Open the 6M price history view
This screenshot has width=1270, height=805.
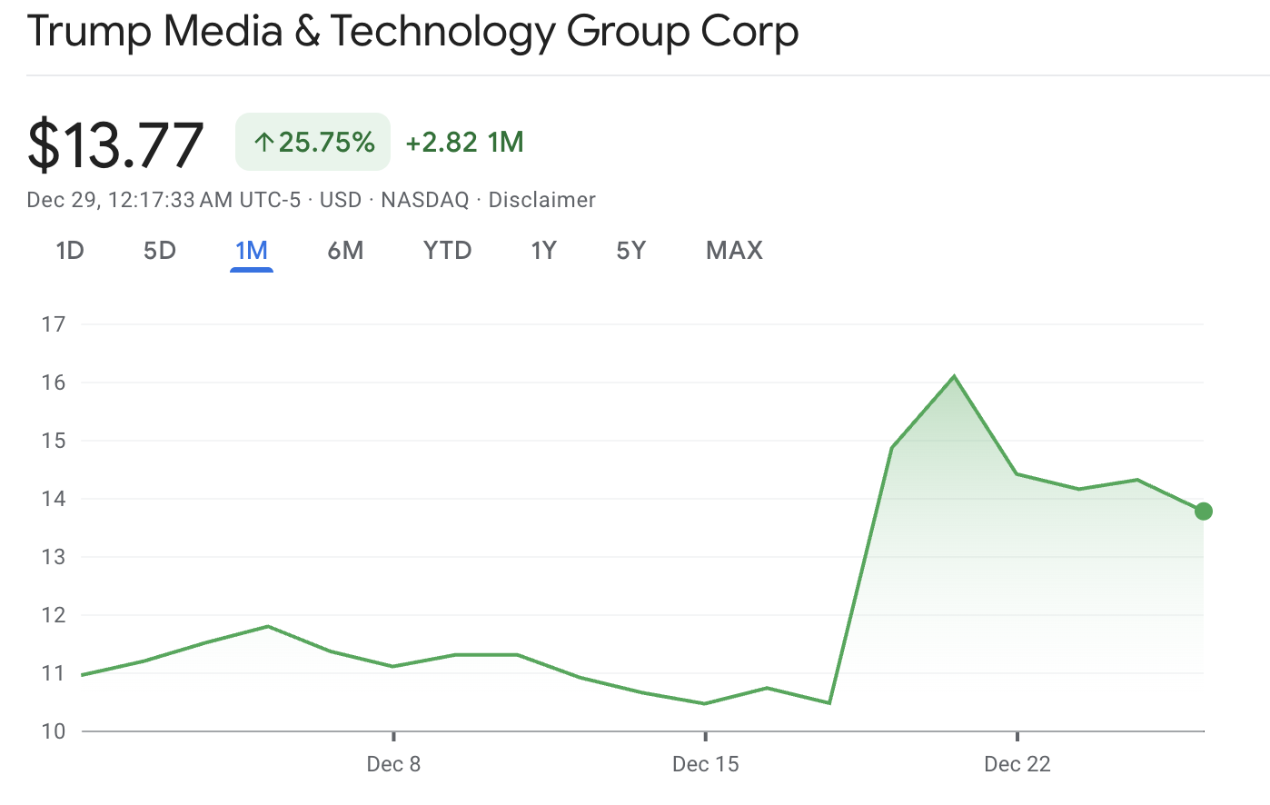(345, 250)
